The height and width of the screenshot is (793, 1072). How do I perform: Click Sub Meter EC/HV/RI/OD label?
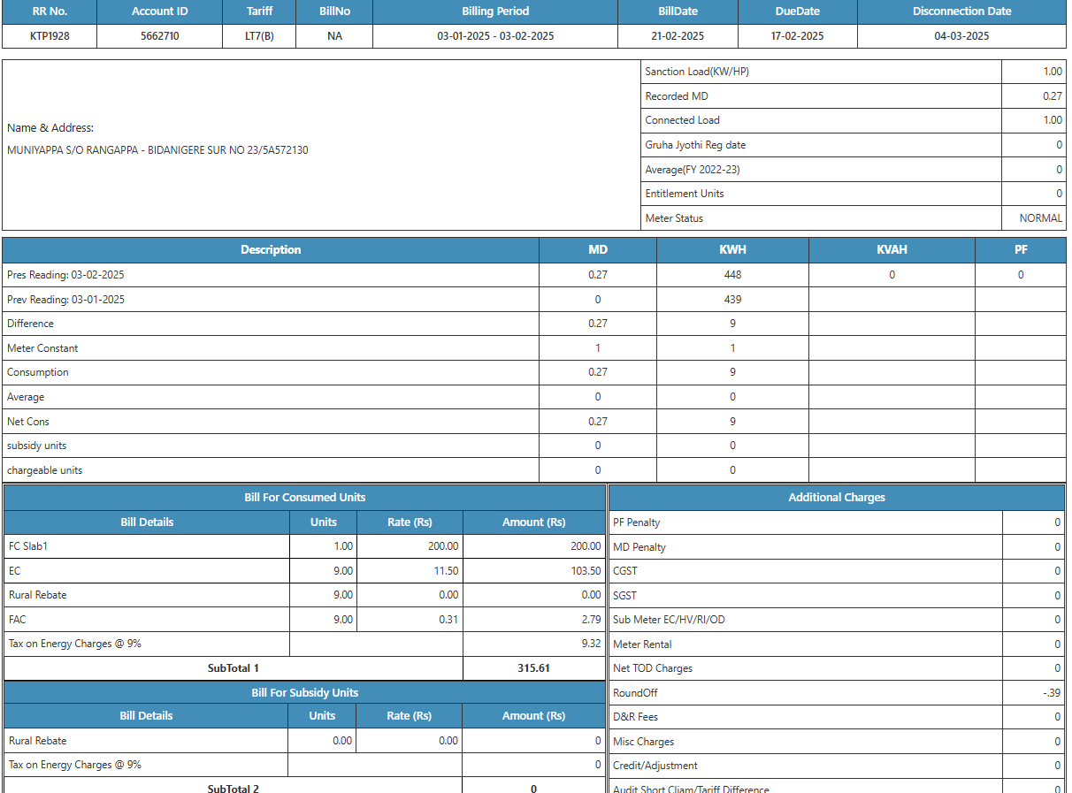[x=669, y=620]
